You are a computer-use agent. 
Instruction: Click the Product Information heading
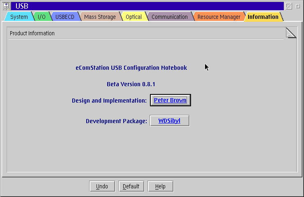pos(32,33)
